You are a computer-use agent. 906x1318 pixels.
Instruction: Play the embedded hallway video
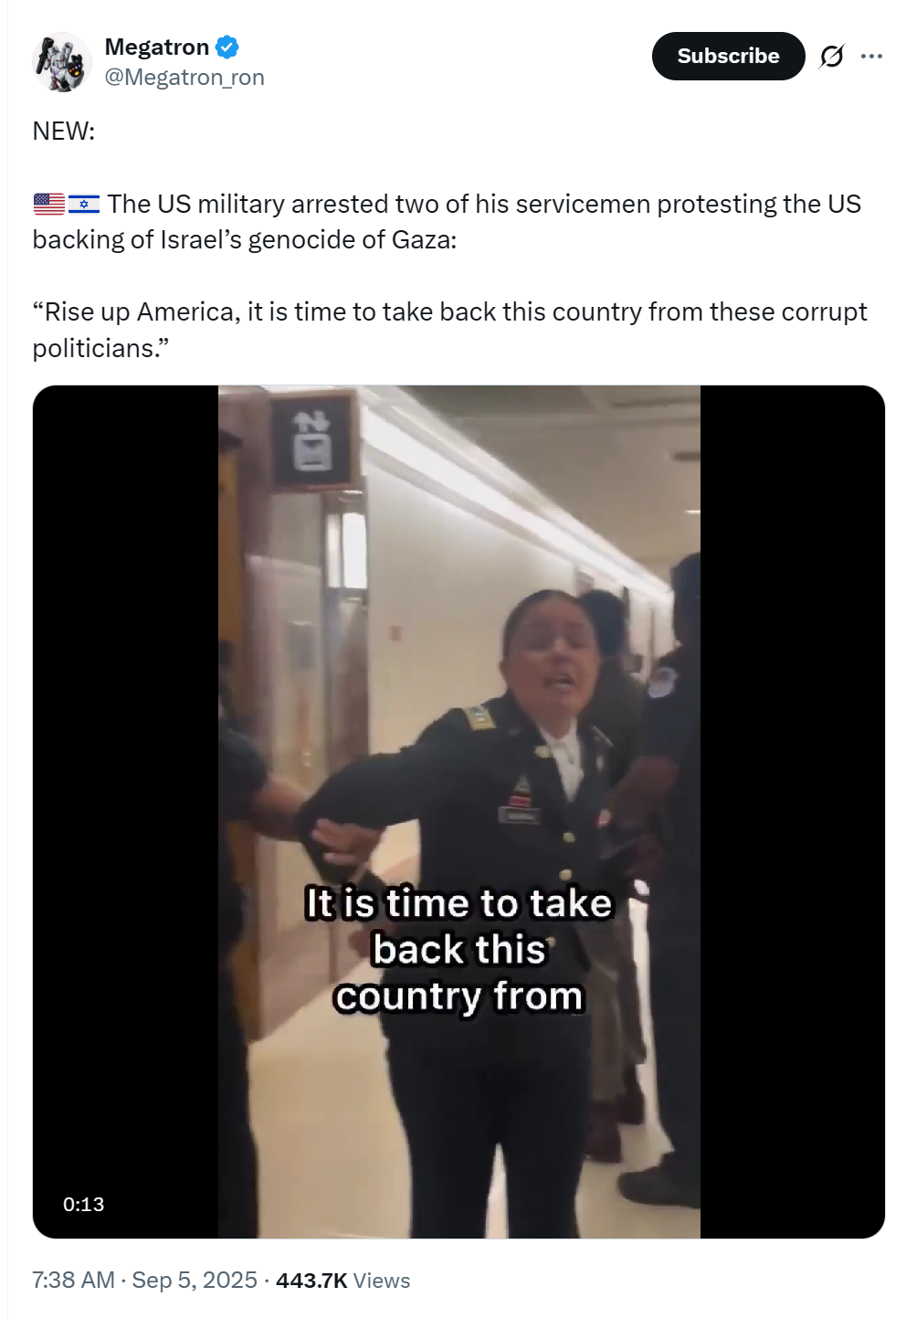[x=458, y=811]
